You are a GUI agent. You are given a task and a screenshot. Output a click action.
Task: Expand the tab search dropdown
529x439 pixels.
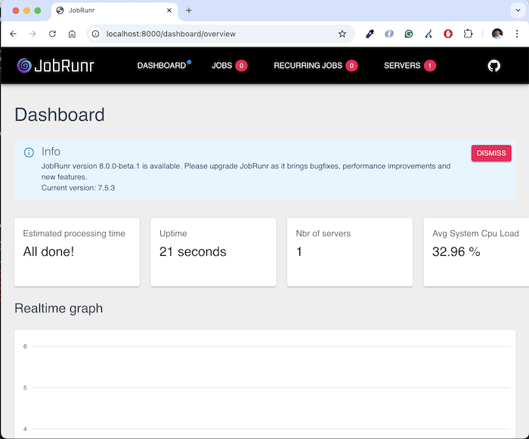pyautogui.click(x=518, y=11)
